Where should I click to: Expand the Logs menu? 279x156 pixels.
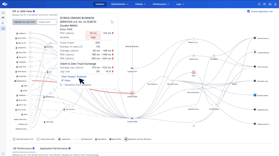pyautogui.click(x=180, y=4)
